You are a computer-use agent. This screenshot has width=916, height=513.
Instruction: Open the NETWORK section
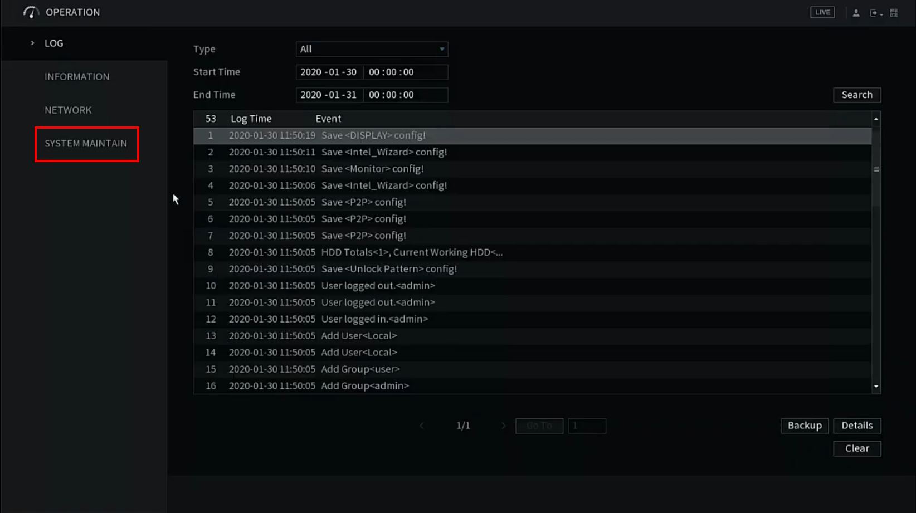click(68, 110)
